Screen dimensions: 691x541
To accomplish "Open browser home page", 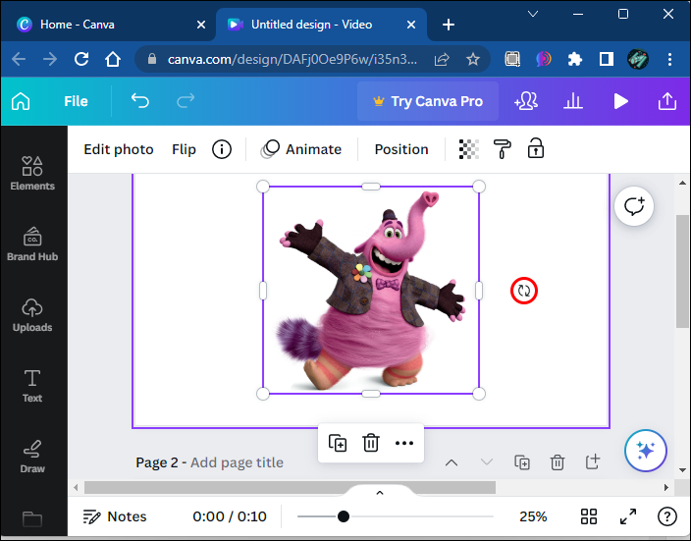I will click(x=113, y=59).
